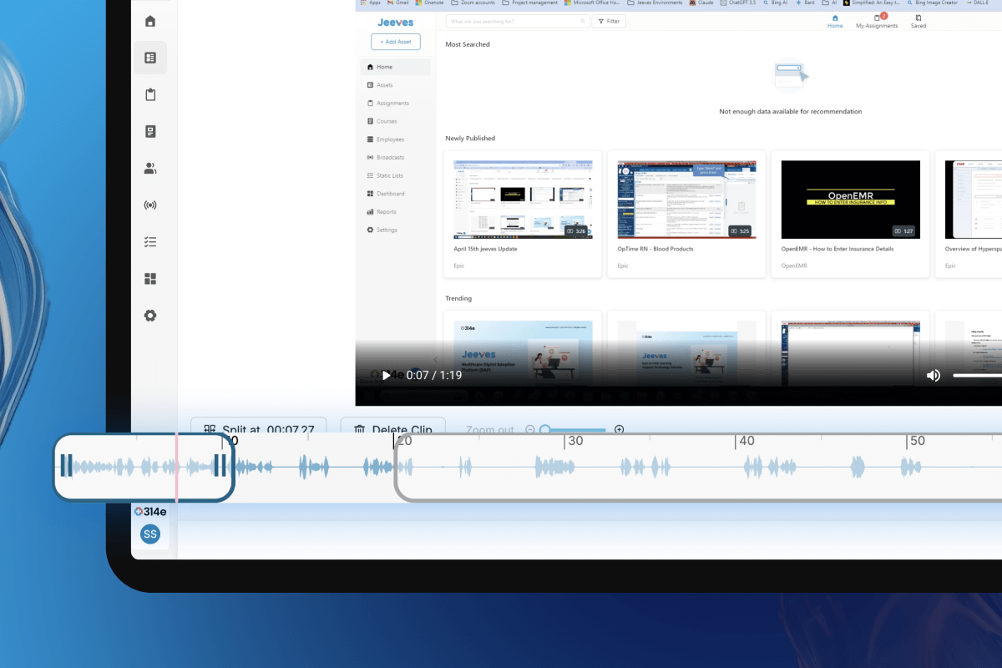This screenshot has width=1002, height=668.
Task: Click the zoom-out minus magnifier icon
Action: 529,429
